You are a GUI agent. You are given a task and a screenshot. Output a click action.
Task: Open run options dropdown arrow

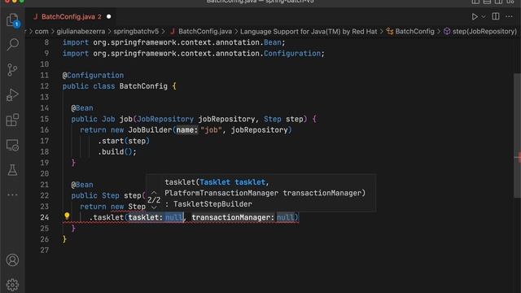(x=484, y=16)
